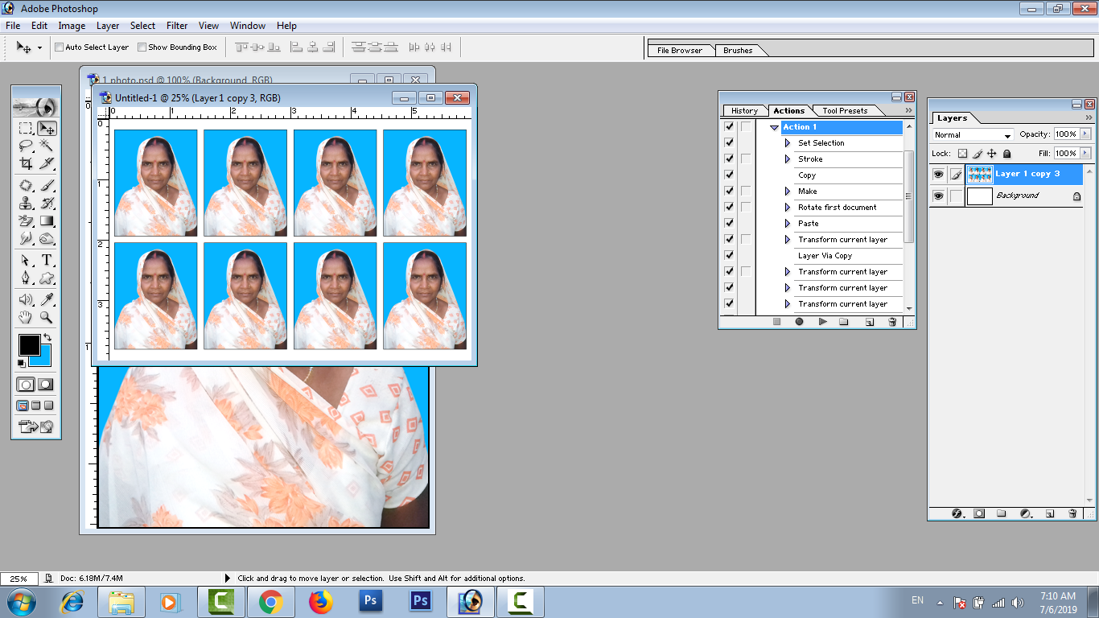Toggle the Stroke step checkbox in Actions
Screen dimensions: 1099x618
(x=729, y=159)
